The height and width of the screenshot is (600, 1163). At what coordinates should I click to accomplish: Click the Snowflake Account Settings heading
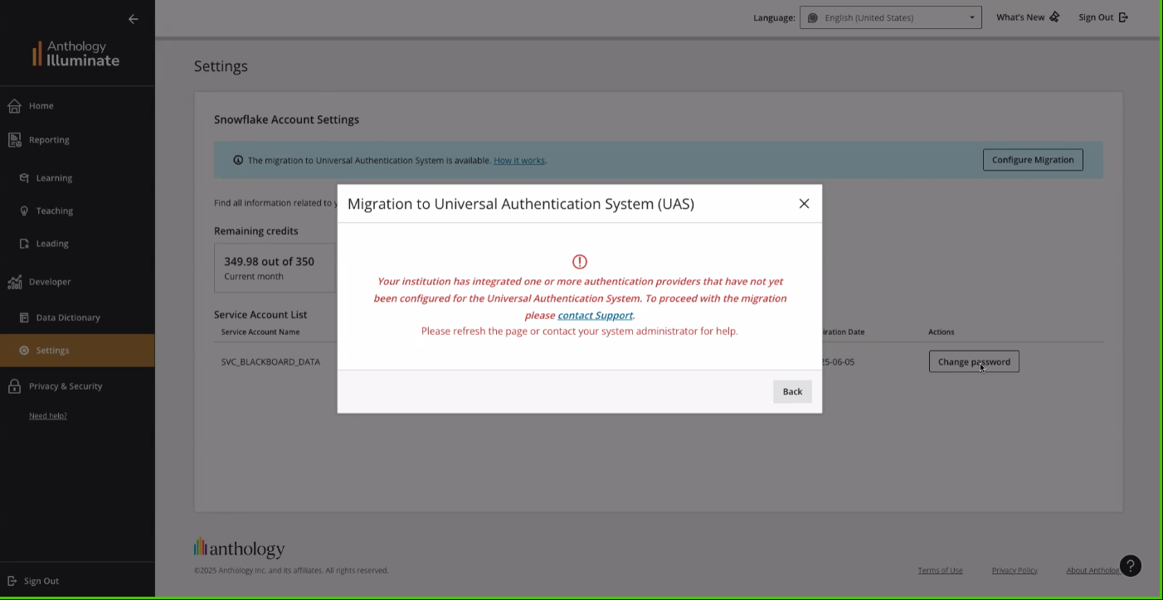click(x=286, y=119)
